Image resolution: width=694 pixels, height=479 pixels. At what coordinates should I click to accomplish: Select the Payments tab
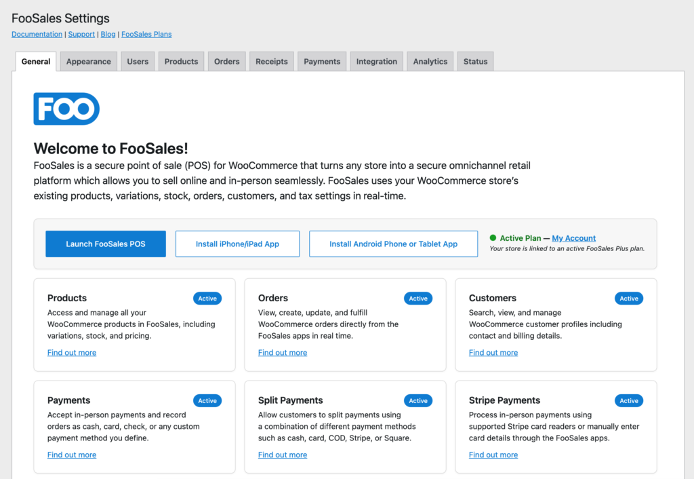point(322,61)
